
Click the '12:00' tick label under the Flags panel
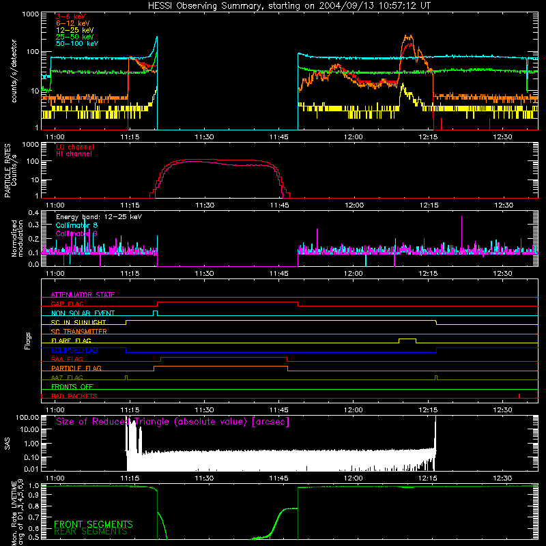354,410
